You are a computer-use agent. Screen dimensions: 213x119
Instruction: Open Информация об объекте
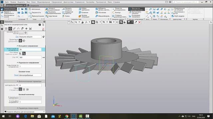tap(178, 9)
